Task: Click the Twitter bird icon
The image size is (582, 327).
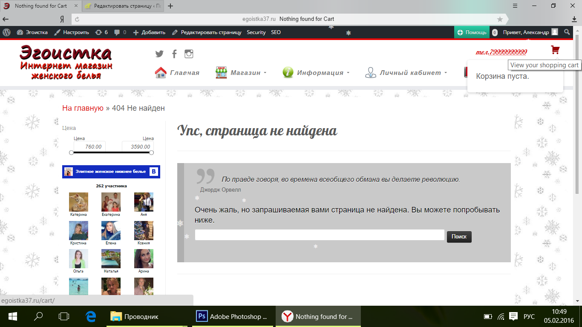Action: [159, 54]
